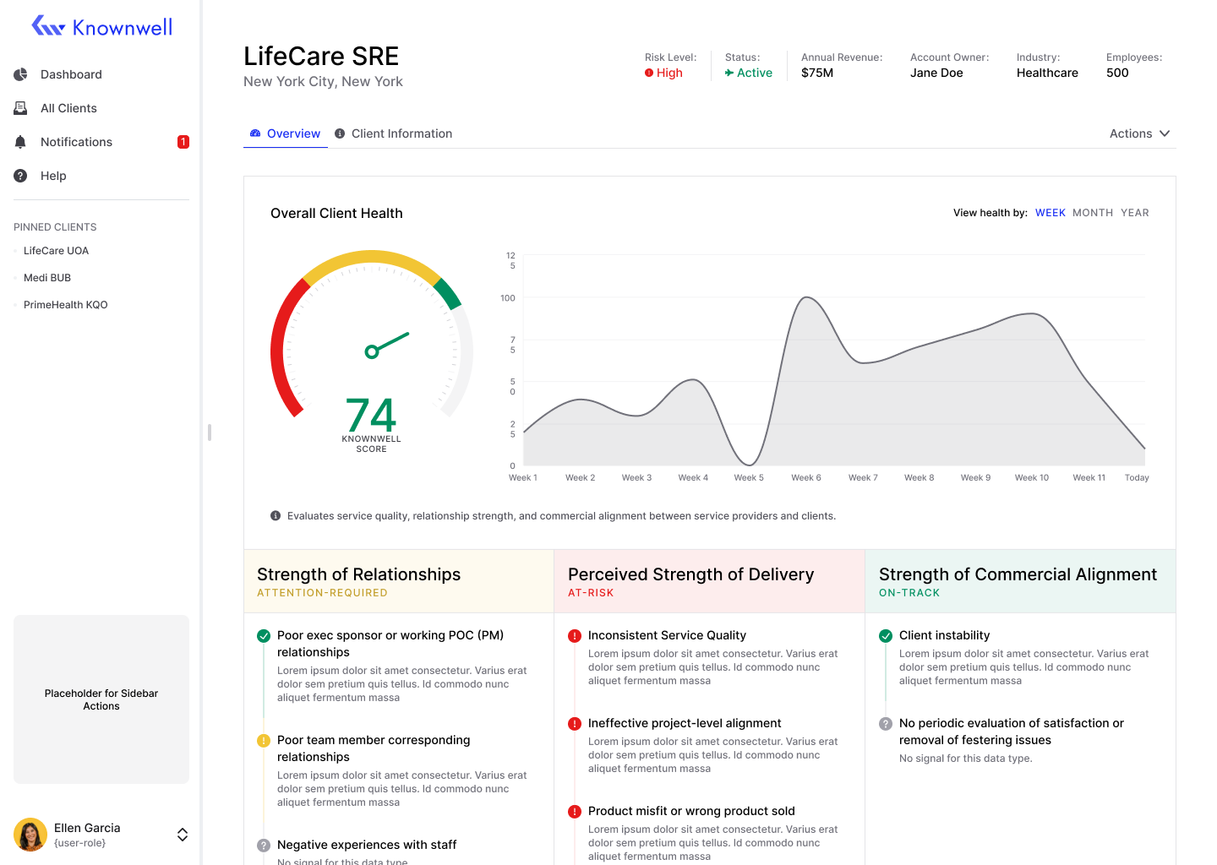Click the red notification count badge
1217x865 pixels.
tap(183, 142)
